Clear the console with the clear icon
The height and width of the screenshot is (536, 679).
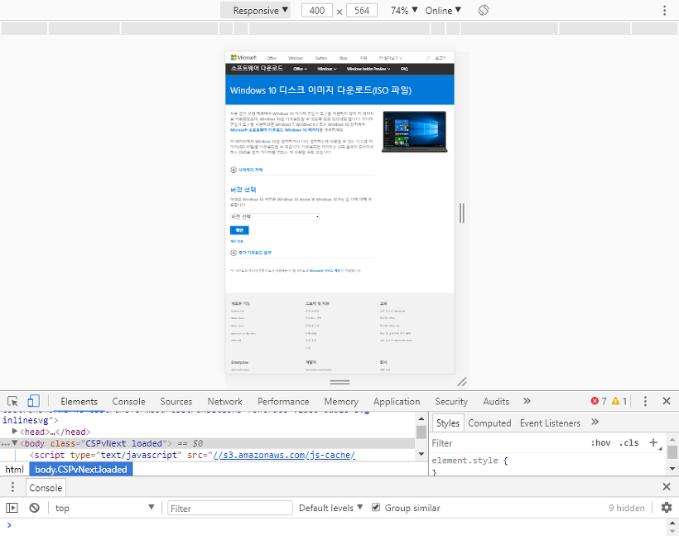coord(34,507)
